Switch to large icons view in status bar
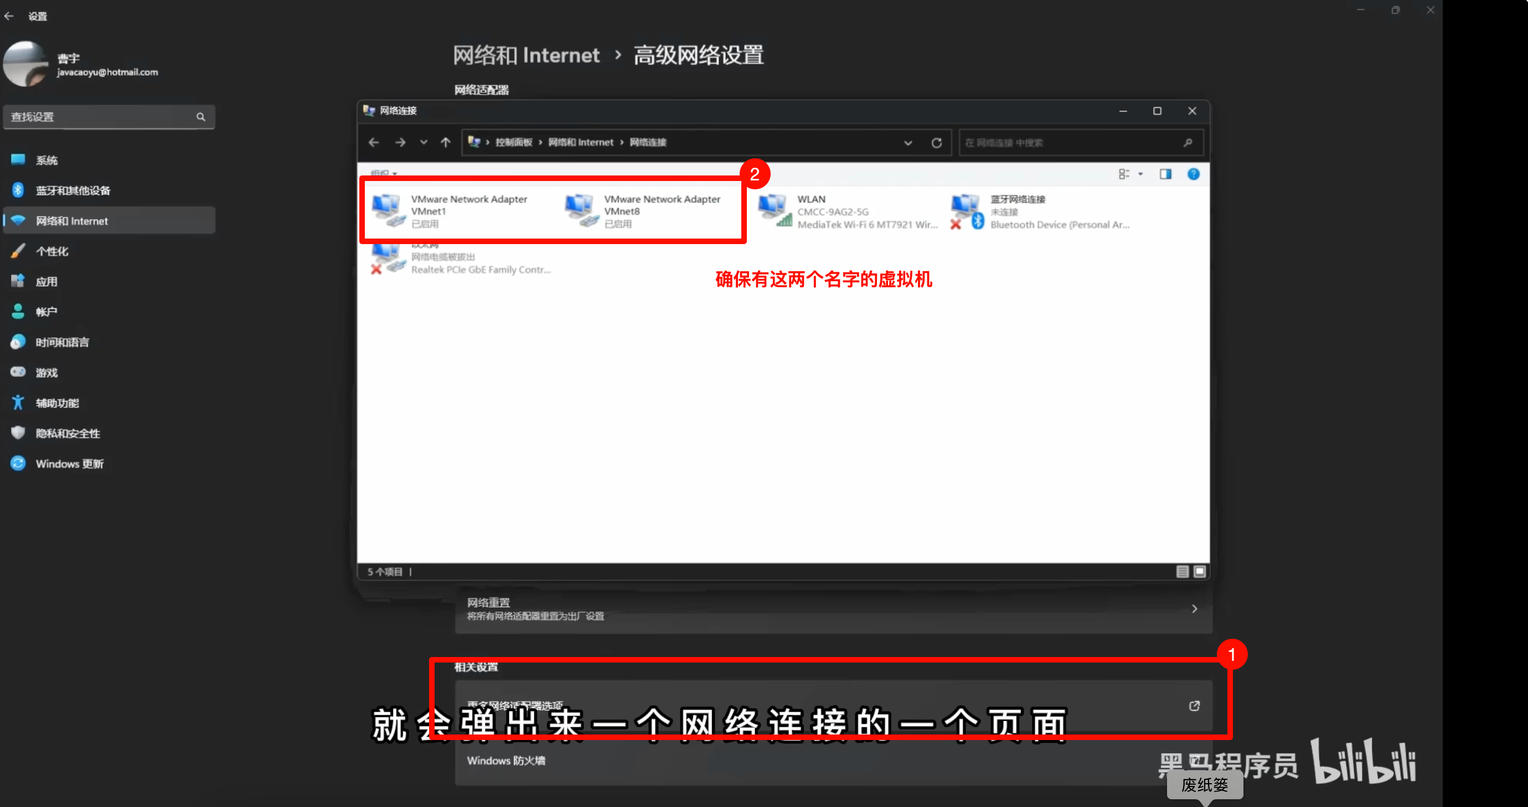Screen dimensions: 1528x807 click(1199, 572)
